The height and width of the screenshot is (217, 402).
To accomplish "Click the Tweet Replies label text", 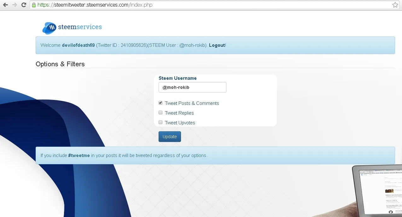I will [179, 113].
